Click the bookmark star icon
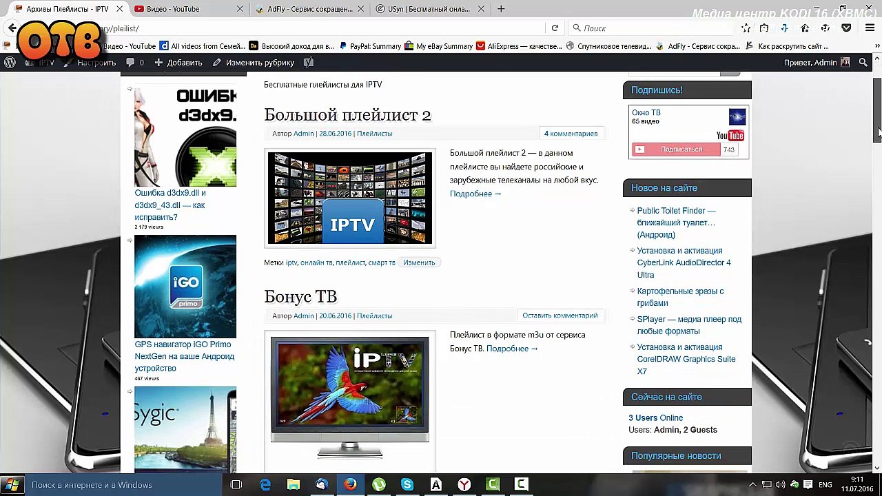This screenshot has width=882, height=496. 746,28
